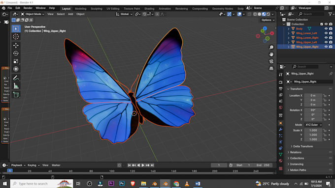Image resolution: width=335 pixels, height=188 pixels.
Task: Open the viewport Options popover
Action: click(268, 20)
